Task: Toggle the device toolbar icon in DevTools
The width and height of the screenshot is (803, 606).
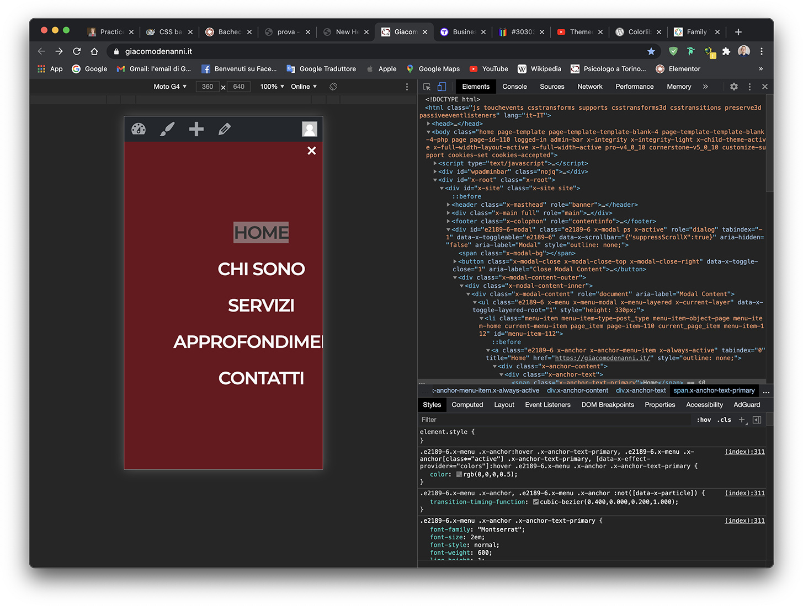Action: pyautogui.click(x=442, y=87)
